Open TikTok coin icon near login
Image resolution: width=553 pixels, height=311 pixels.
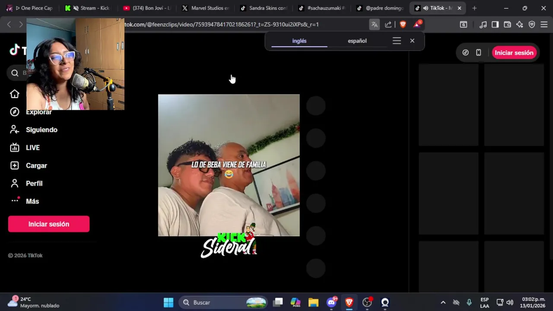(465, 53)
